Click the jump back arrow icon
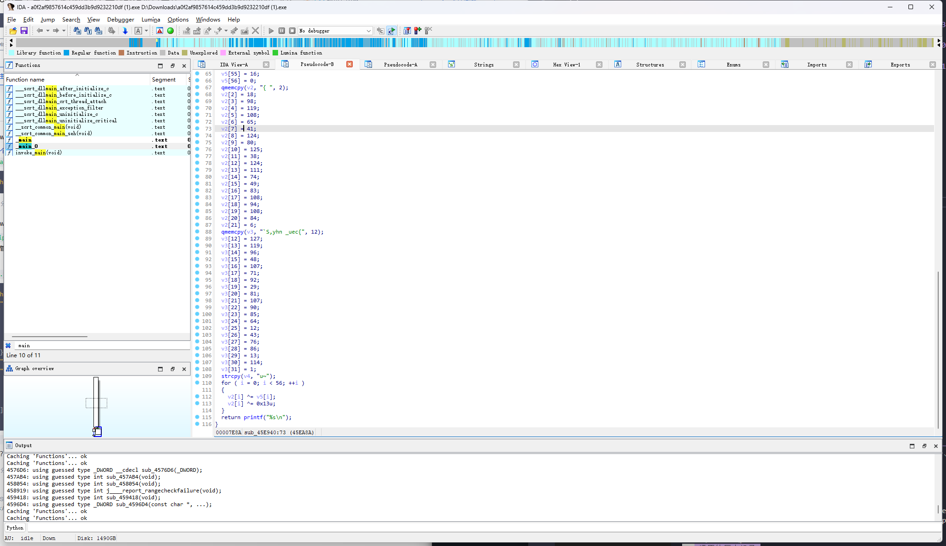946x546 pixels. click(x=40, y=31)
